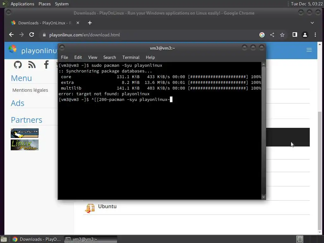
Task: Open the terminal Edit menu
Action: [78, 58]
